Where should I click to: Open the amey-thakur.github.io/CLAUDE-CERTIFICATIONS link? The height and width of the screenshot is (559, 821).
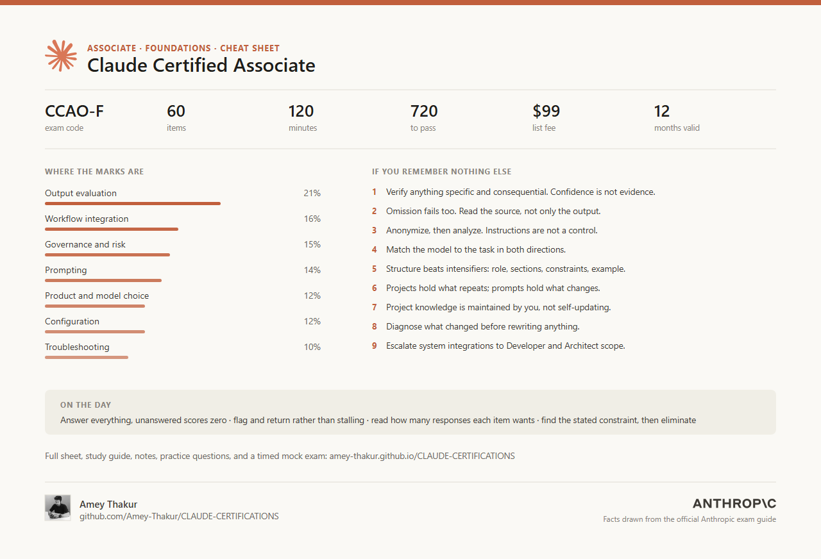point(422,456)
